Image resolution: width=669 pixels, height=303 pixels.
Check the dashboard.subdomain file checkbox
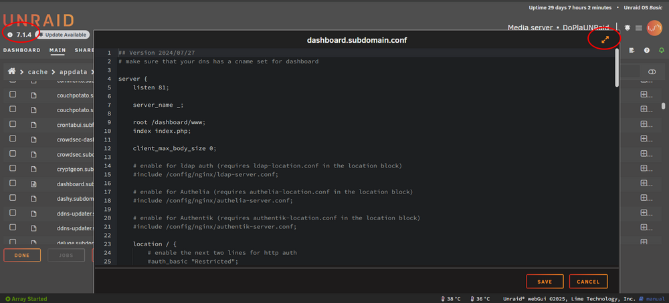tap(13, 183)
